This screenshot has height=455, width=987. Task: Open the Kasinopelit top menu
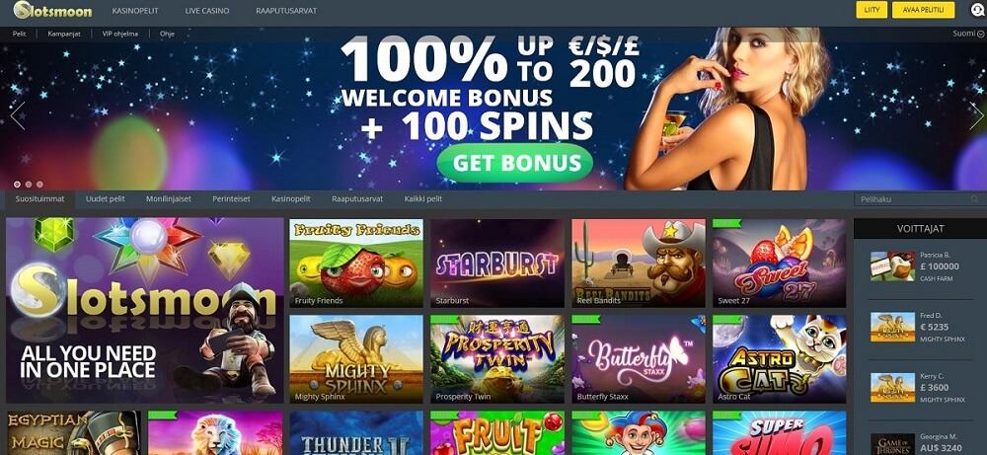(x=135, y=11)
